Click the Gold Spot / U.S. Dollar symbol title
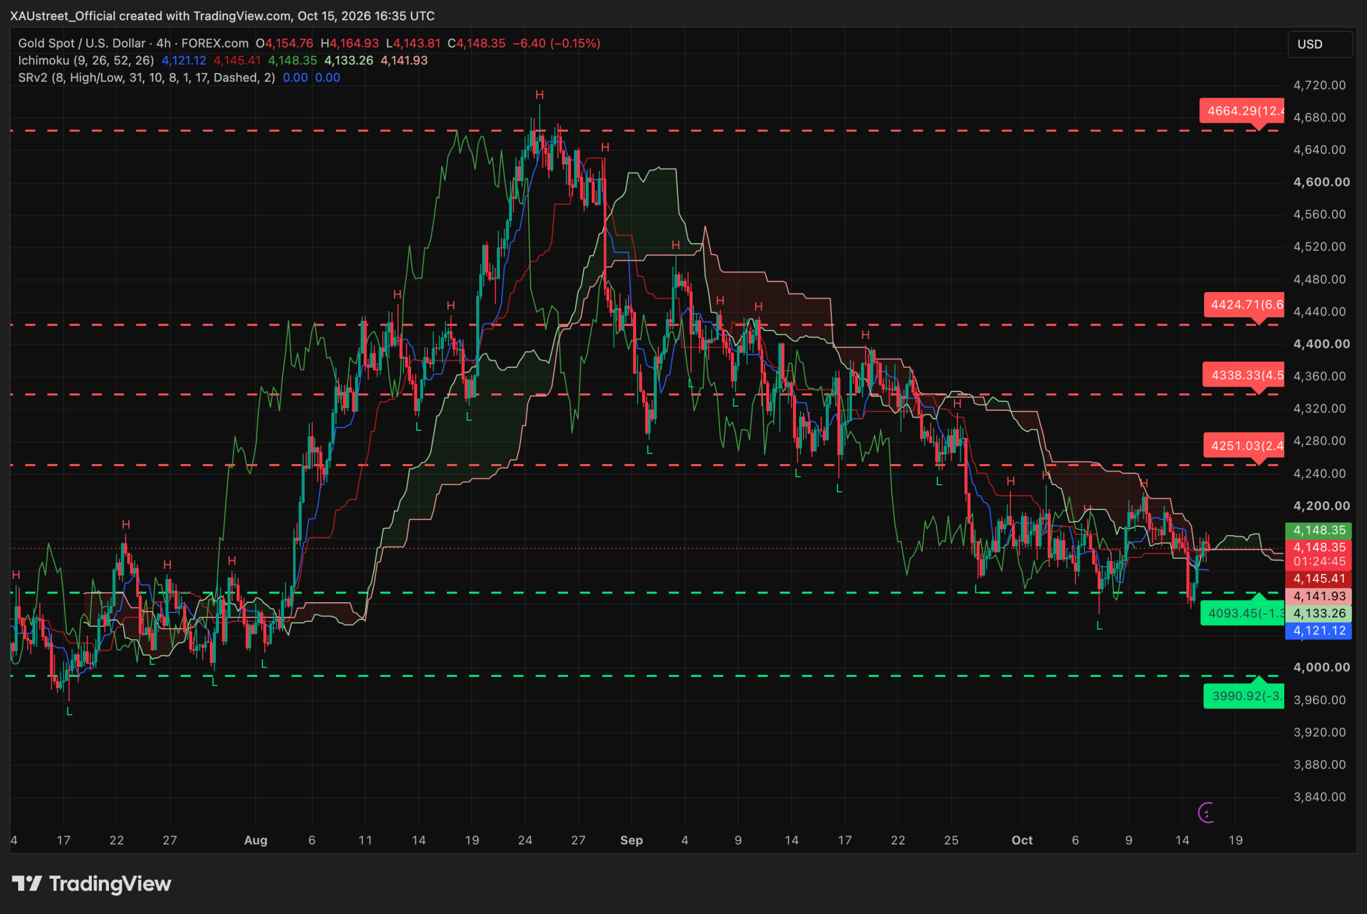Image resolution: width=1367 pixels, height=914 pixels. (82, 43)
